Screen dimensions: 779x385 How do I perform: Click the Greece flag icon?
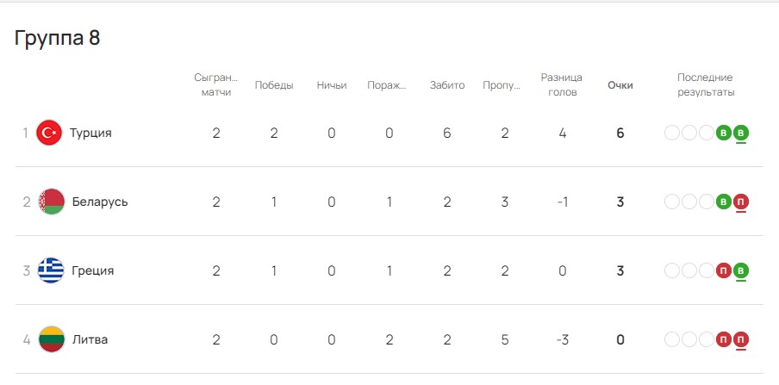(x=51, y=270)
